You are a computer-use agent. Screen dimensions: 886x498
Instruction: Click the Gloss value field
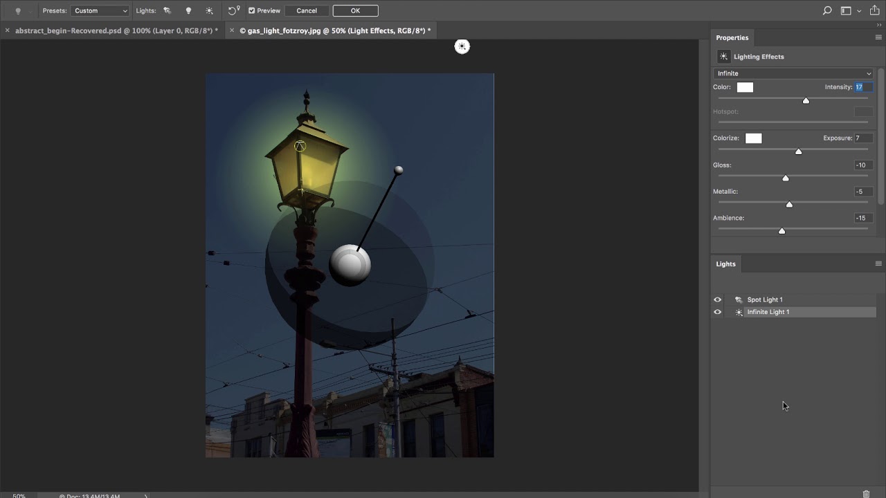863,165
